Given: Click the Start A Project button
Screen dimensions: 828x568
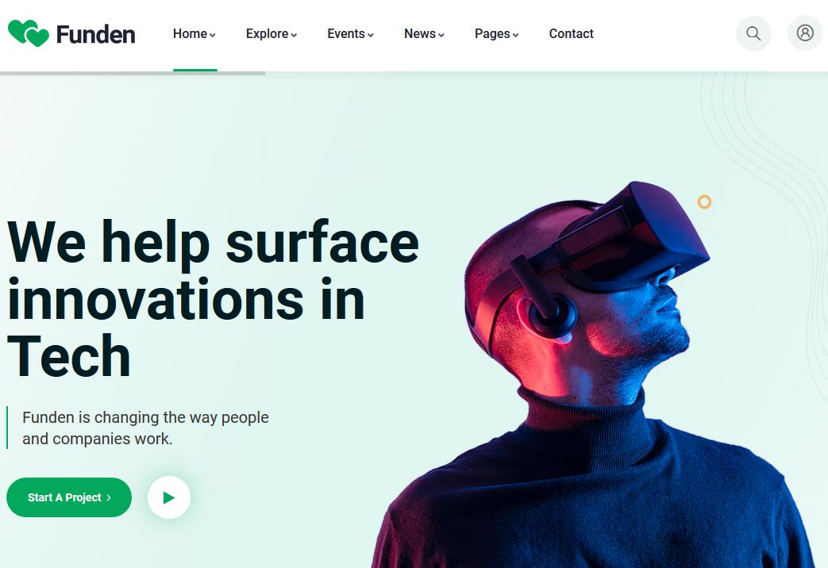Looking at the screenshot, I should (69, 497).
